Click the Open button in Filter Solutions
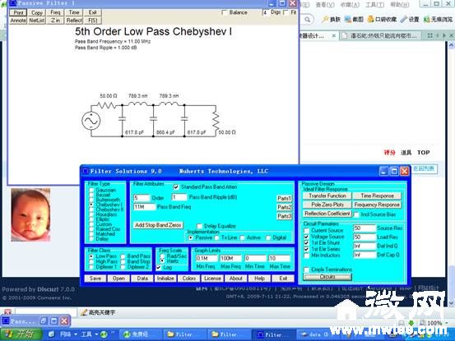Screen dimensions: 455x341 pos(118,279)
